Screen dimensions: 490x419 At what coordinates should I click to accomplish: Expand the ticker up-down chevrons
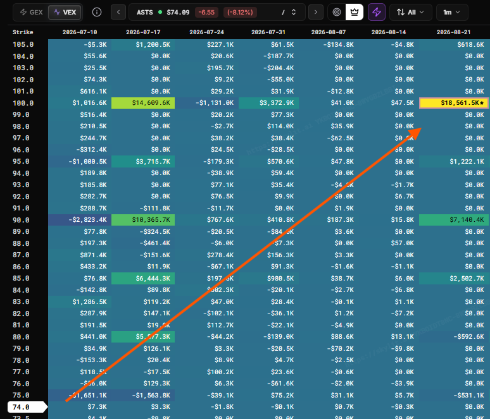coord(294,12)
